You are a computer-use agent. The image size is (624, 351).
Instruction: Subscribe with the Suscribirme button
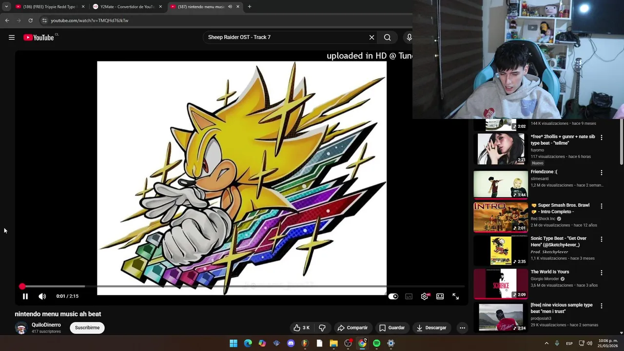pyautogui.click(x=87, y=328)
